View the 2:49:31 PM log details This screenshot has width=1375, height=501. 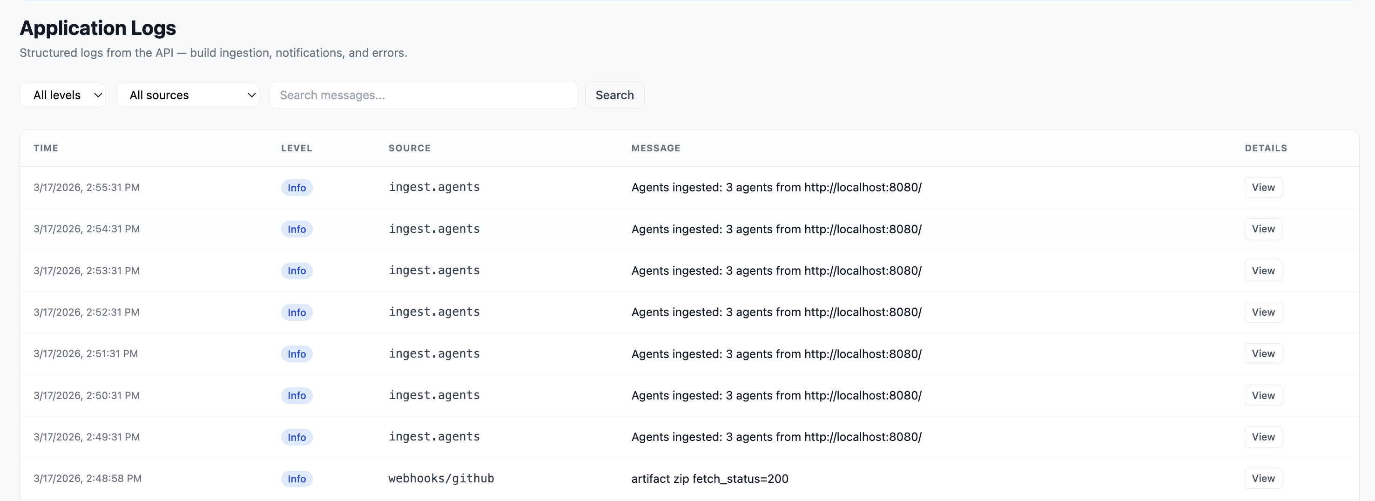click(1262, 437)
